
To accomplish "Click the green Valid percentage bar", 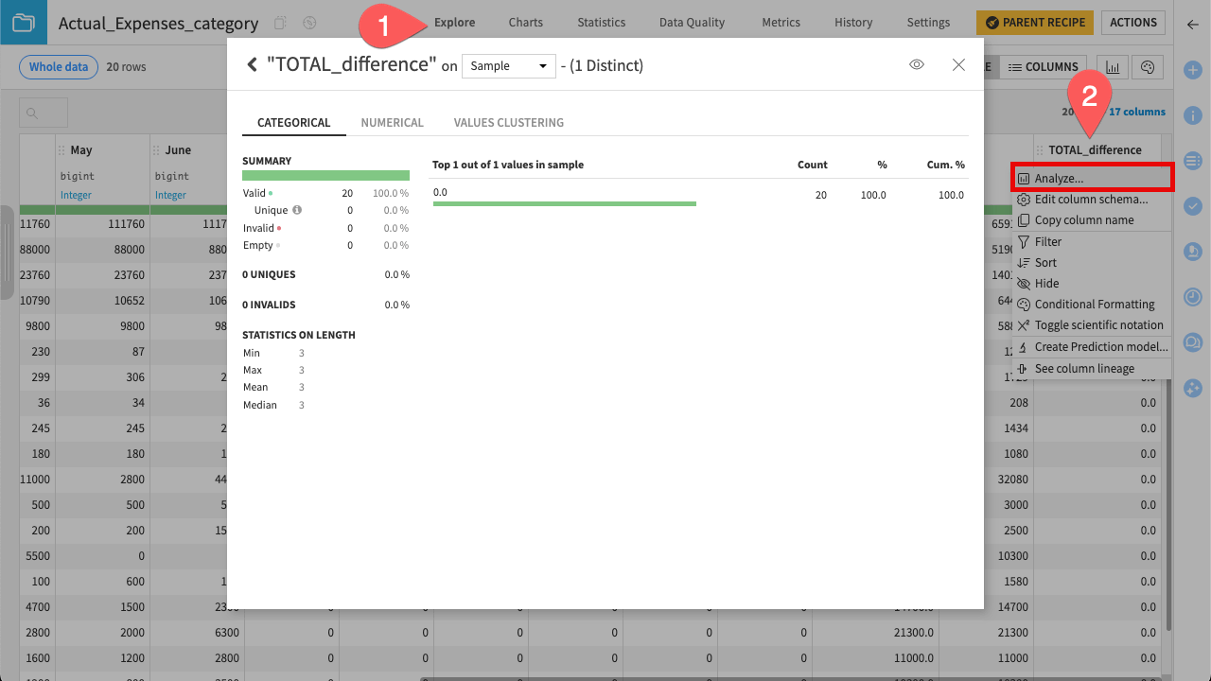I will tap(325, 175).
